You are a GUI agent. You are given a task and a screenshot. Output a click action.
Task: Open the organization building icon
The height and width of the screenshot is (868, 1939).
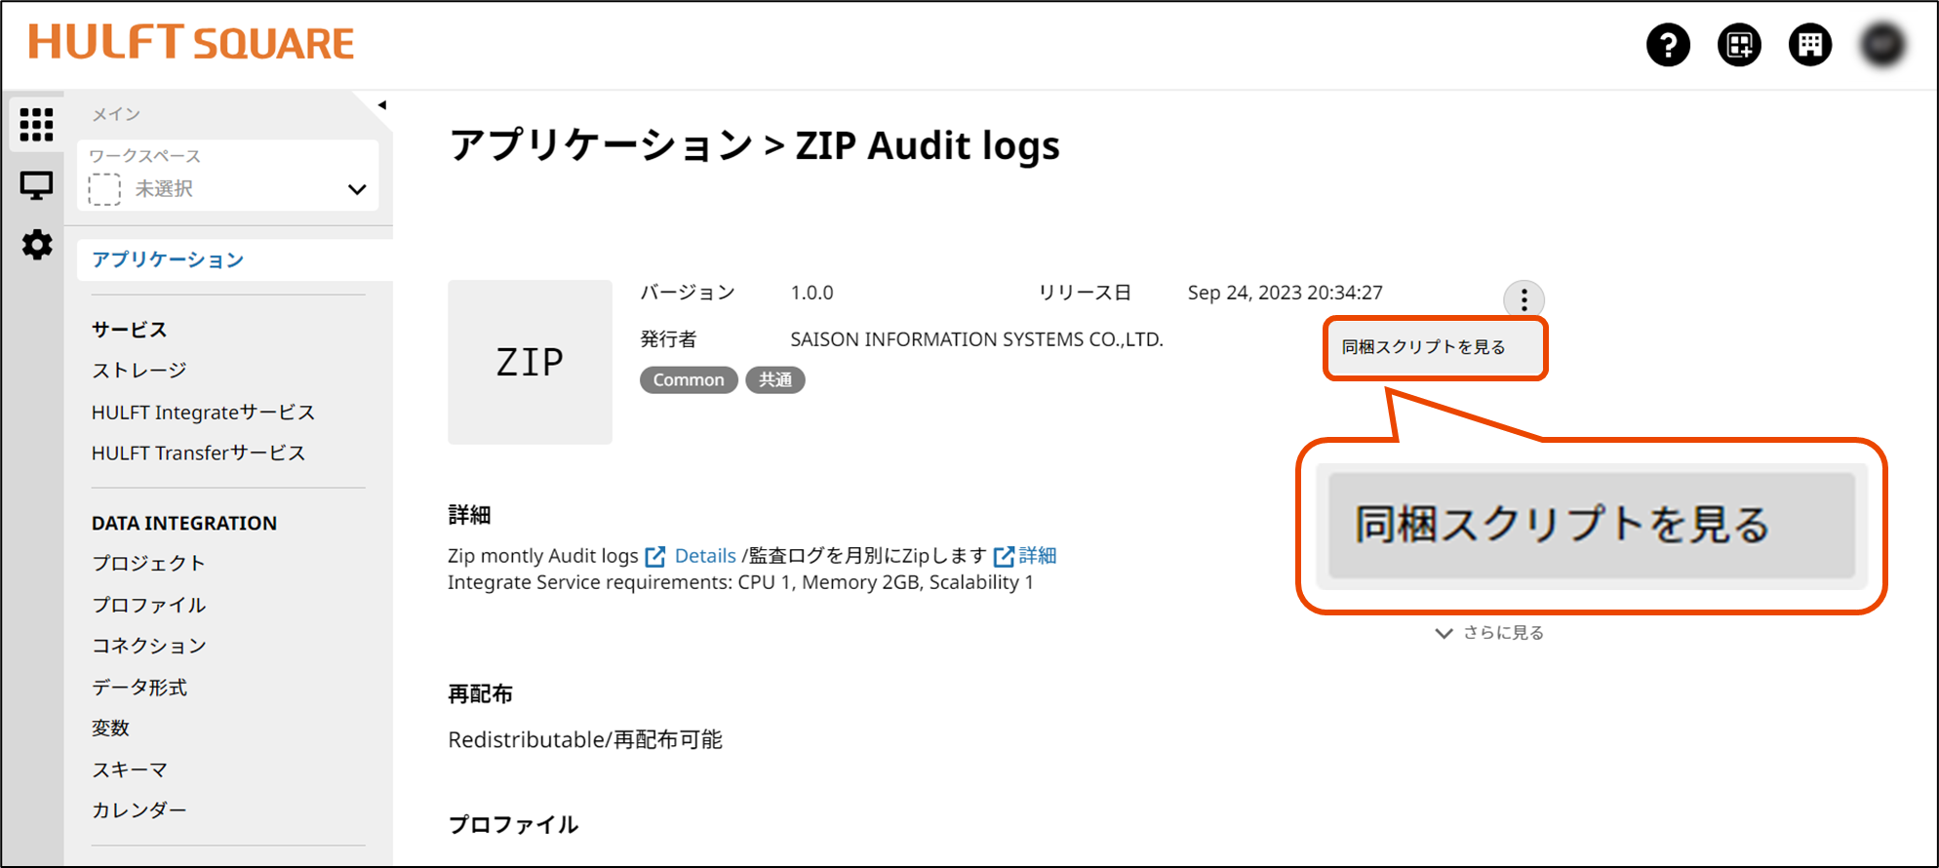click(x=1810, y=45)
